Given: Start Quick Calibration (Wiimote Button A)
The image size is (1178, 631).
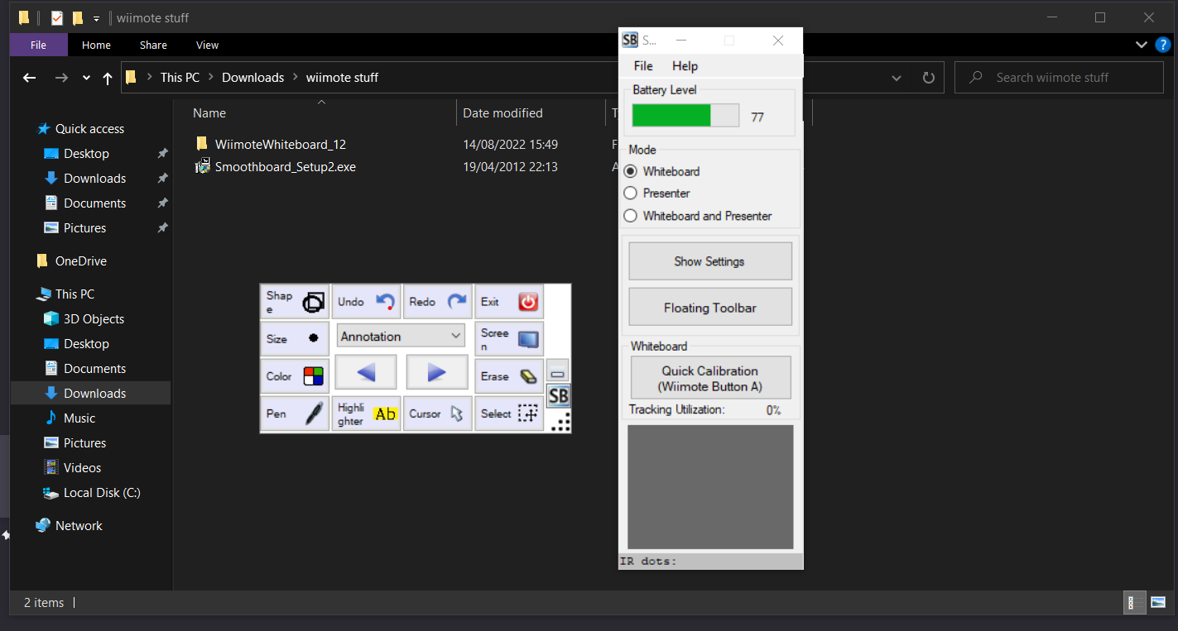Looking at the screenshot, I should (x=710, y=378).
